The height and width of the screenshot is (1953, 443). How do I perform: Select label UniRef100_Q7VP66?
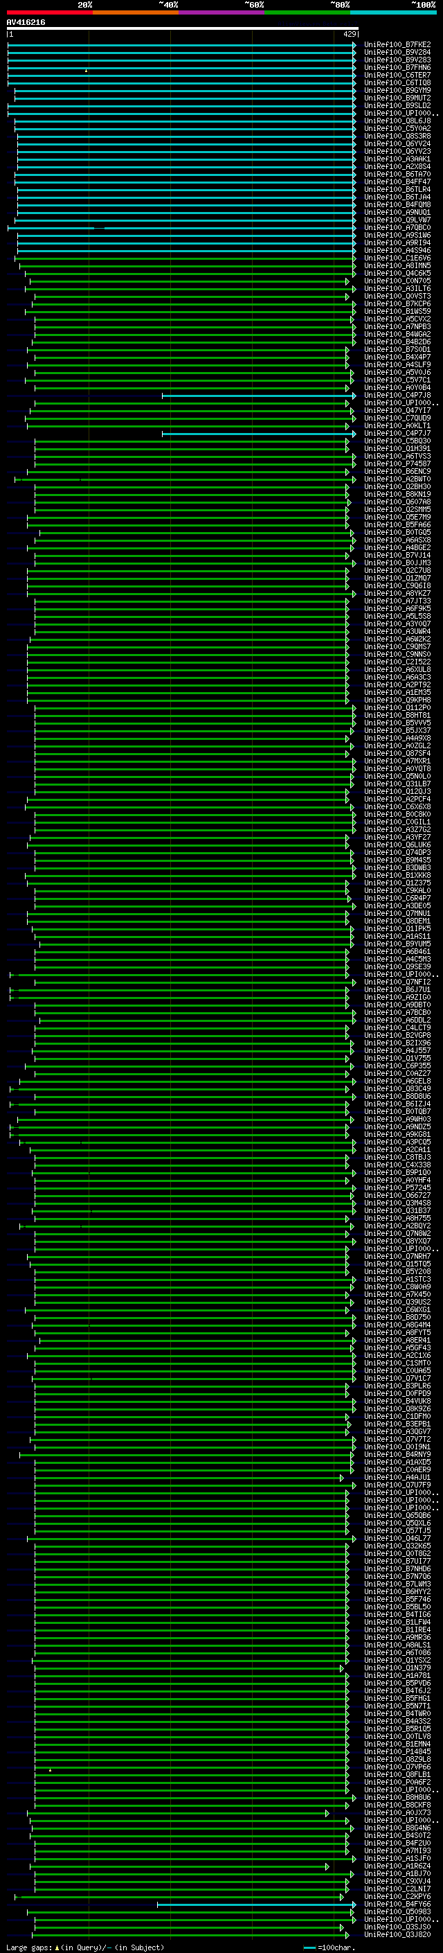(x=397, y=1767)
